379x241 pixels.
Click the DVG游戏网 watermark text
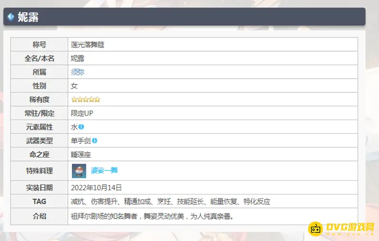[350, 228]
